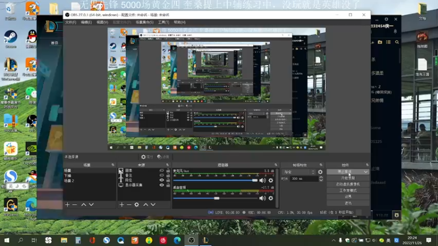The height and width of the screenshot is (246, 438).
Task: Open 帮助(H) menu
Action: tap(180, 22)
